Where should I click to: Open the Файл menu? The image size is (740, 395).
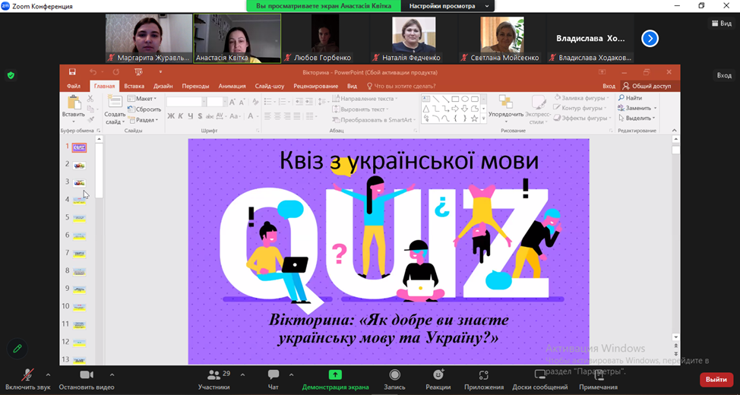click(74, 87)
